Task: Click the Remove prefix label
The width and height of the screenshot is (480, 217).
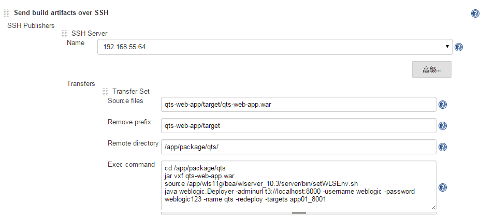Action: click(129, 122)
